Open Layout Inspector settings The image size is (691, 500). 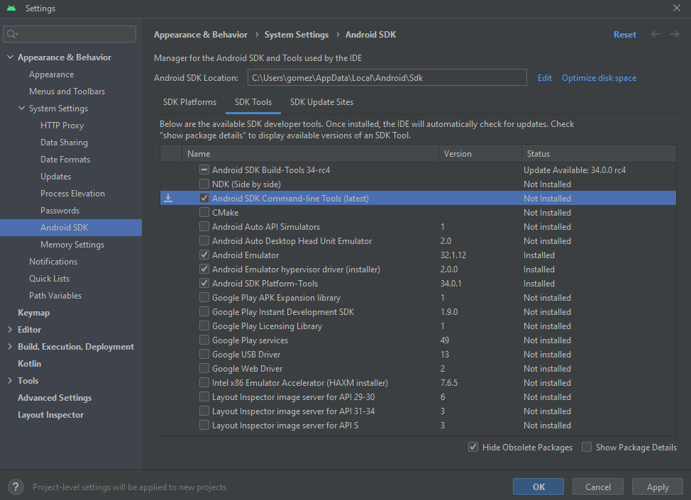(x=50, y=414)
